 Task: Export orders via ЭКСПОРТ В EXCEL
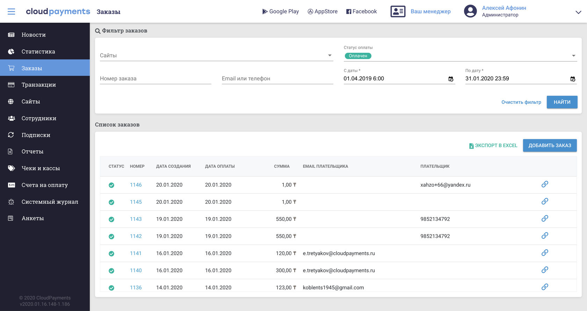[x=493, y=145]
